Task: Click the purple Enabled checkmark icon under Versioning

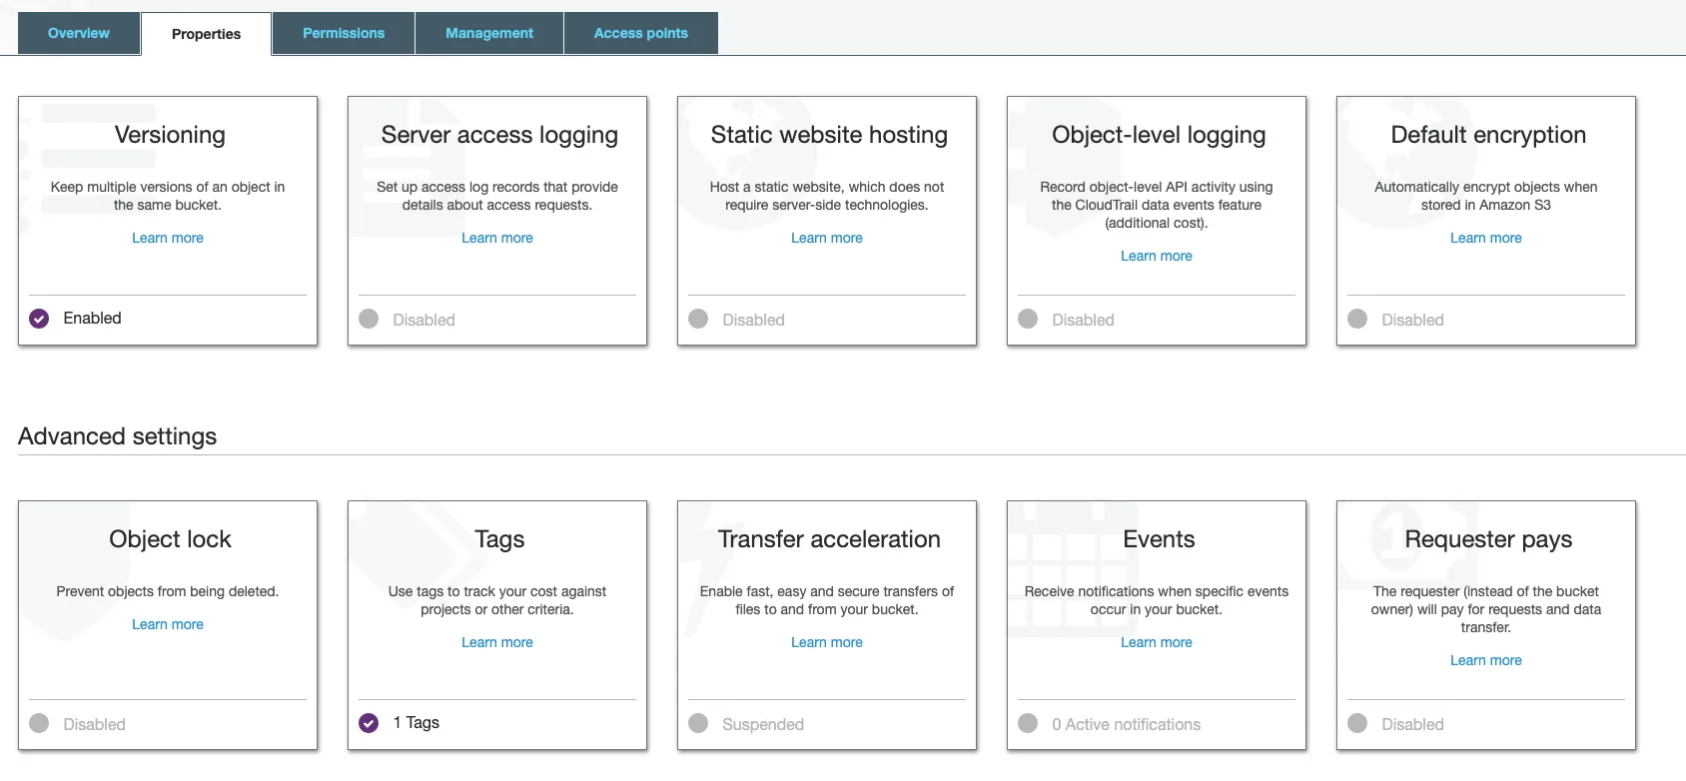Action: 39,319
